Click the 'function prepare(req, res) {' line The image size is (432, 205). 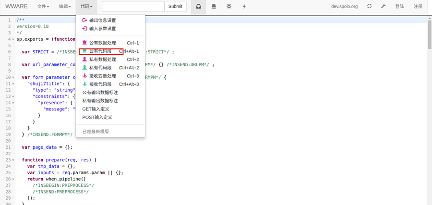point(59,160)
